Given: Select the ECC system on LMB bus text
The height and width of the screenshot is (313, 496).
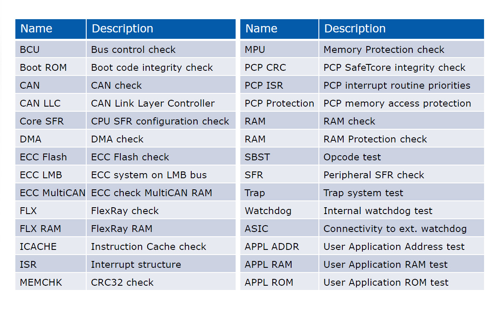Looking at the screenshot, I should coord(149,175).
